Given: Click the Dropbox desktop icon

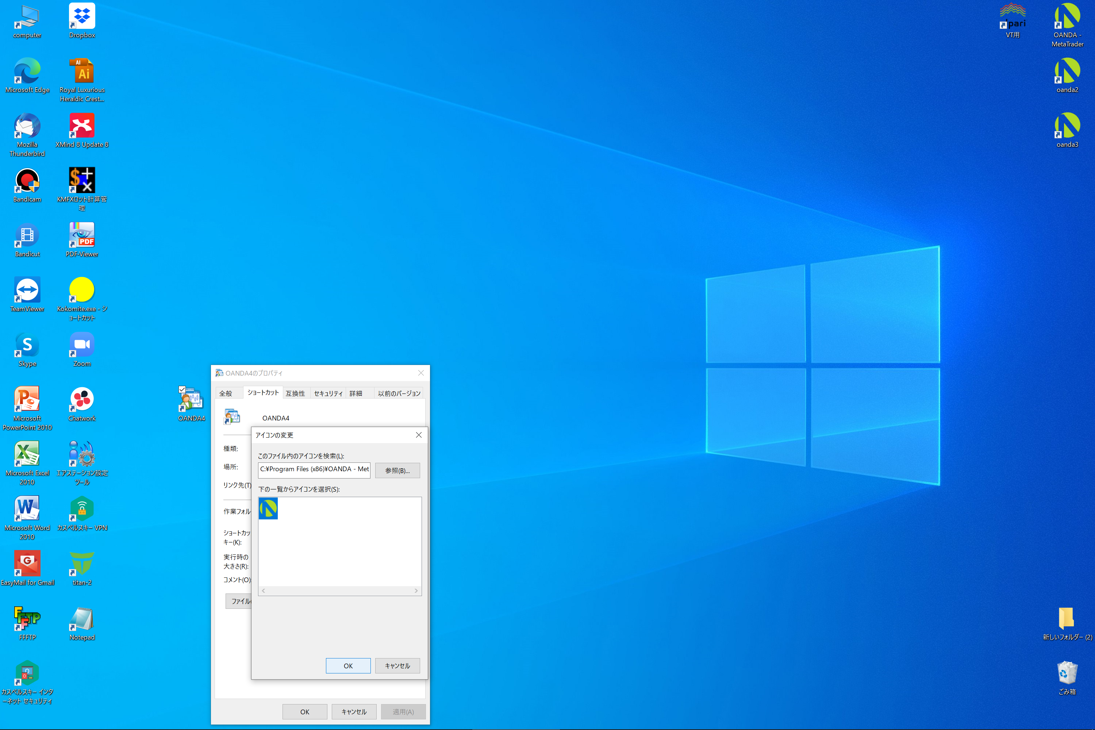Looking at the screenshot, I should coord(82,17).
